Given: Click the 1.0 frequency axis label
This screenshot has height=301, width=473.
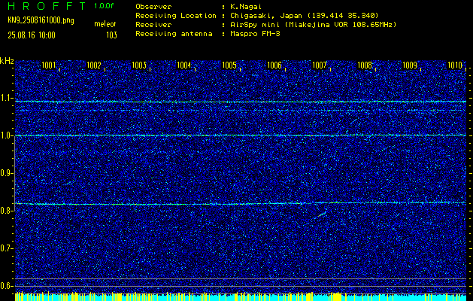Looking at the screenshot, I should (x=6, y=135).
